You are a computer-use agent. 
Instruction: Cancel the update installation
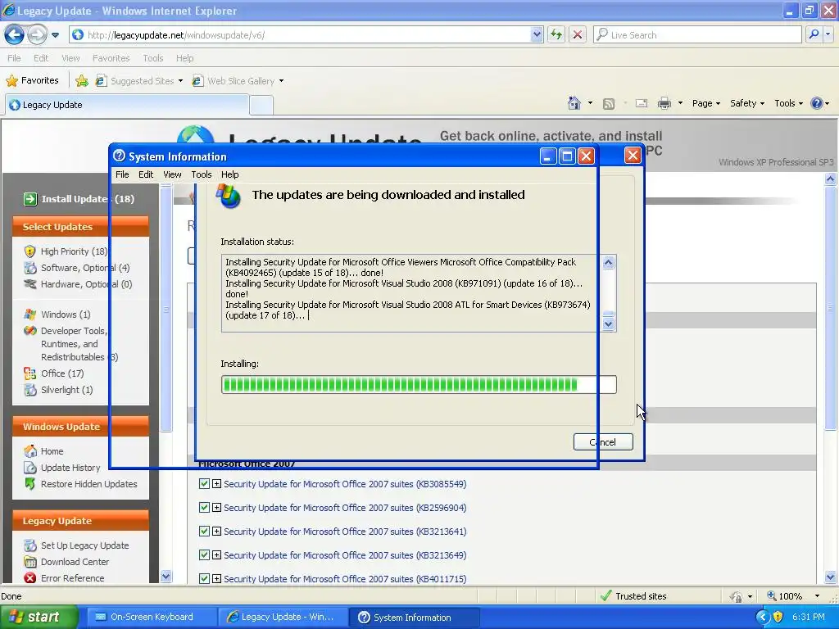[x=603, y=441]
